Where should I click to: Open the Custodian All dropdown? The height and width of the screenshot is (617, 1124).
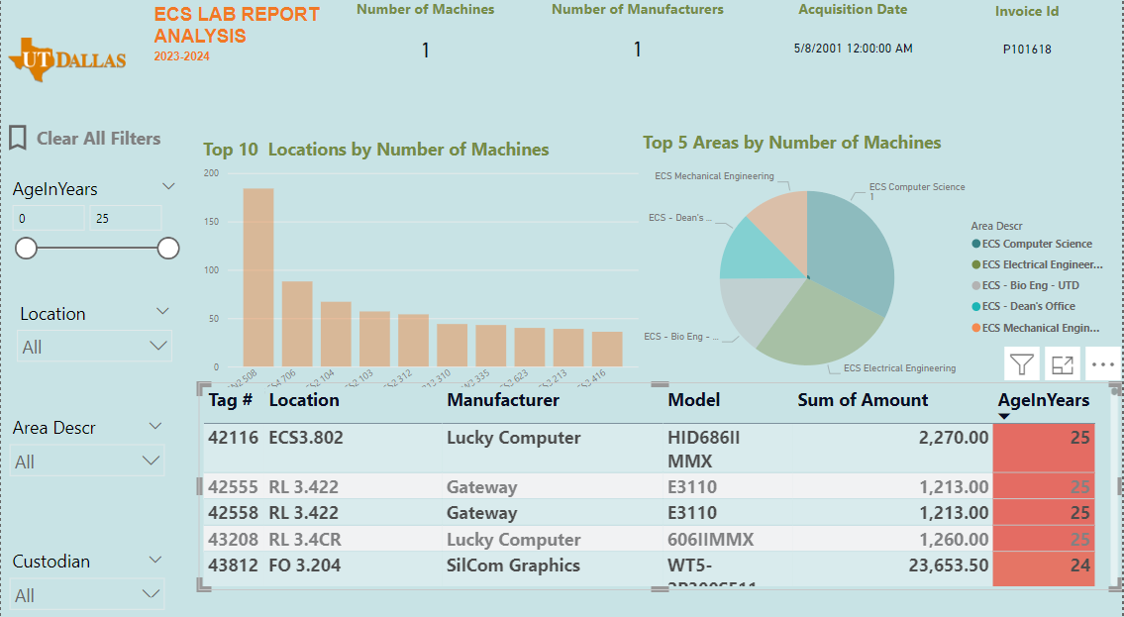pyautogui.click(x=87, y=595)
